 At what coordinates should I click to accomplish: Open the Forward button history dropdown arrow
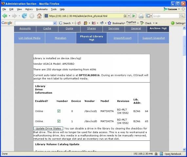19,16
